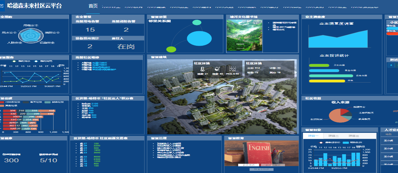Click the thermometer temperature icon
Viewport: 398px width, 173px height.
click(202, 69)
